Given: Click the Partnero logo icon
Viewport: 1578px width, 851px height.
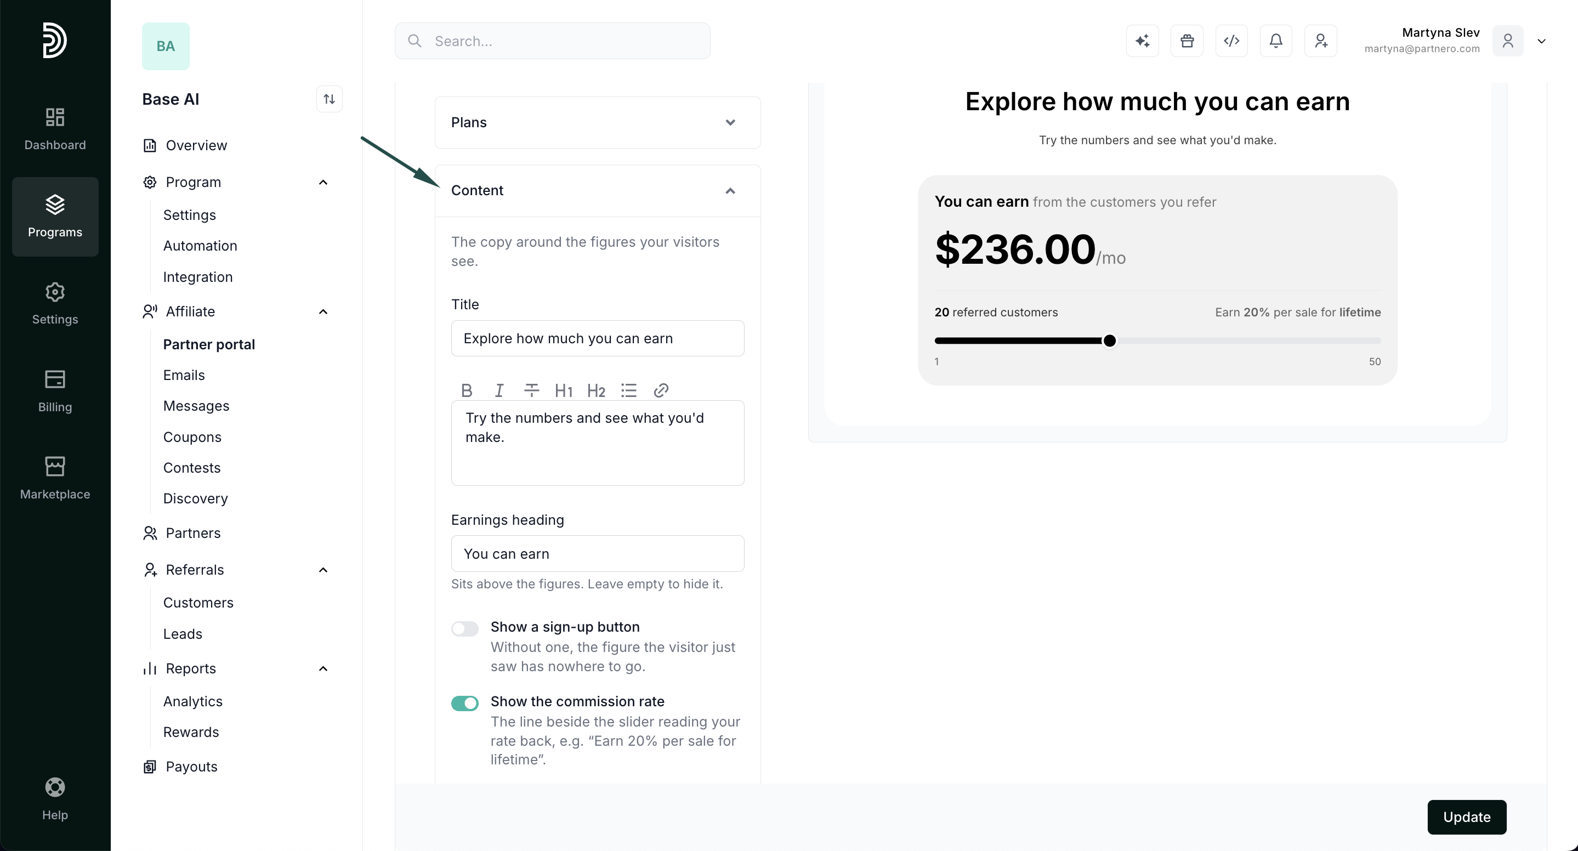Looking at the screenshot, I should pyautogui.click(x=54, y=41).
